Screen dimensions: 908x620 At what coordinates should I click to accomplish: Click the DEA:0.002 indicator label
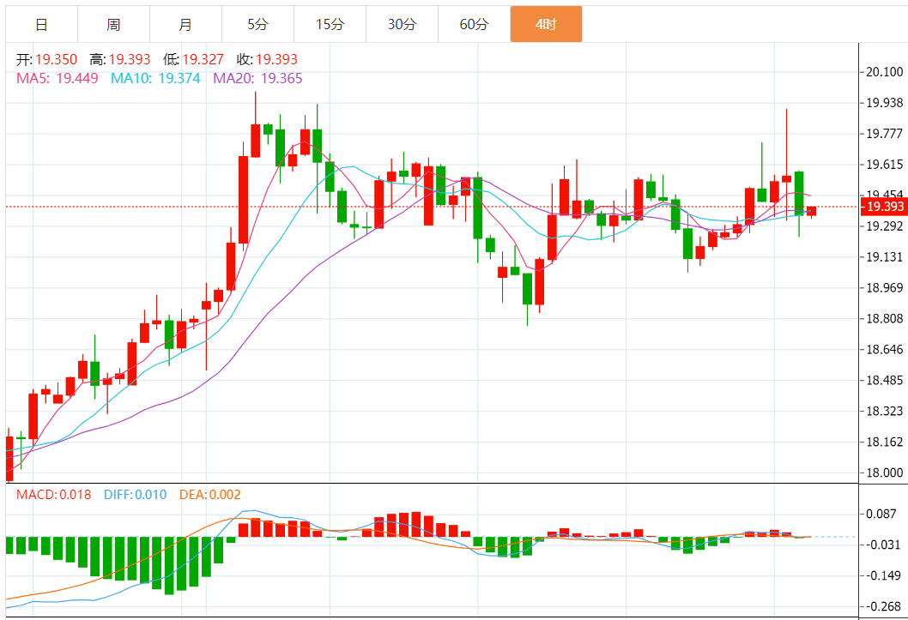[209, 495]
